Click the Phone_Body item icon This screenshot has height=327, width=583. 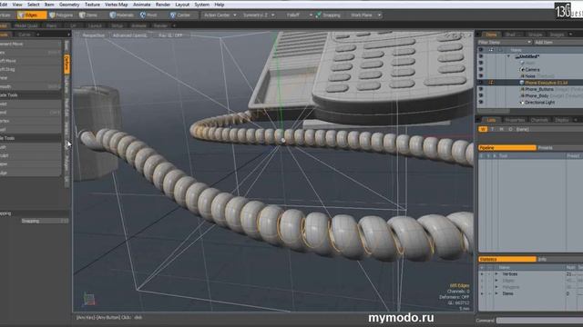pos(522,95)
